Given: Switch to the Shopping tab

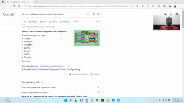Looking at the screenshot, I should 65,22.
